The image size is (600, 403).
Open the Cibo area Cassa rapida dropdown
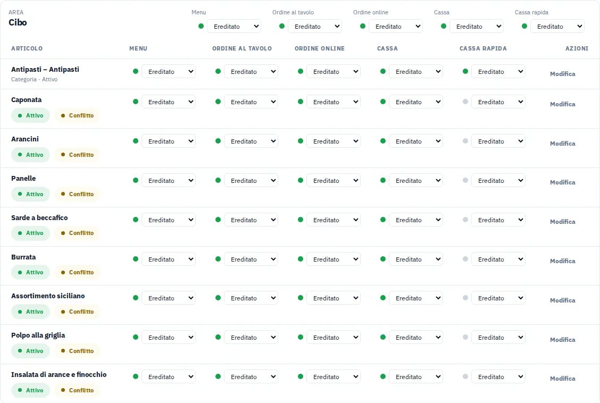[557, 27]
